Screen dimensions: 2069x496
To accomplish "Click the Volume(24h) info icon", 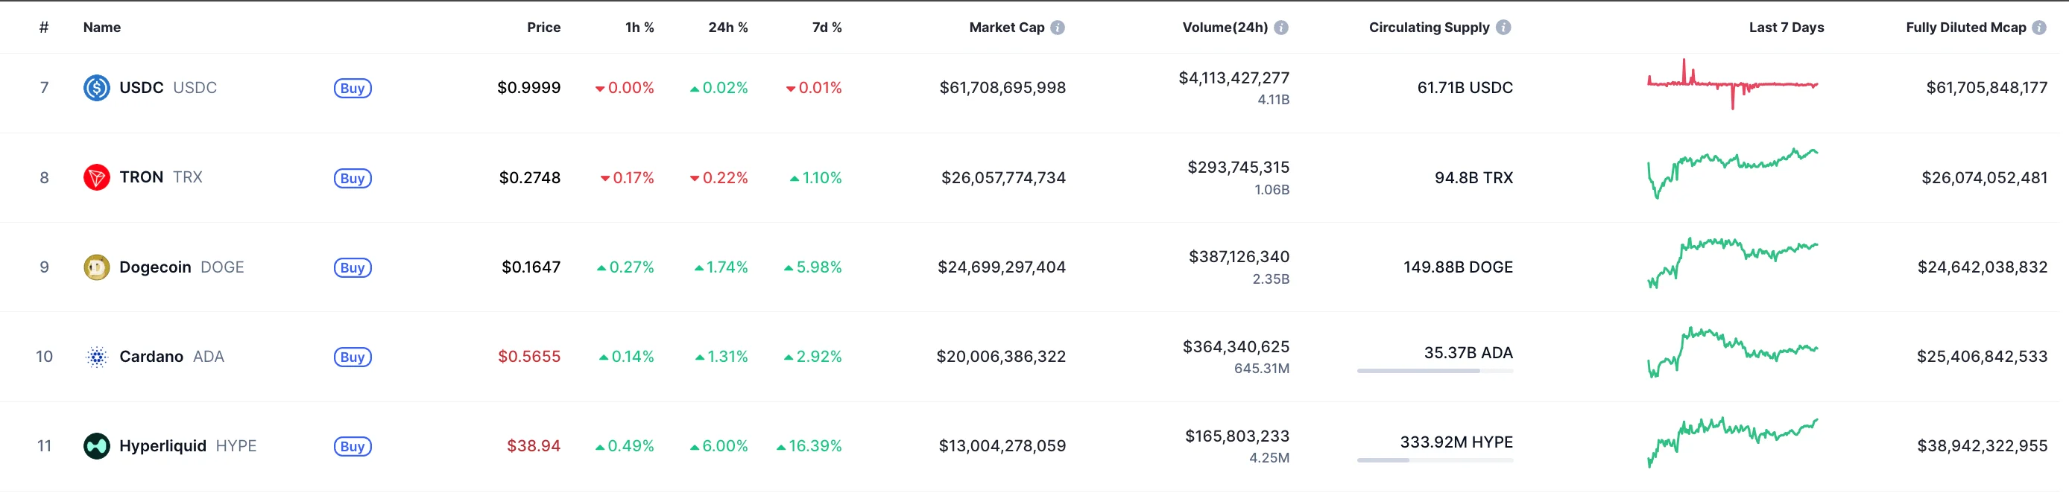I will [x=1281, y=28].
